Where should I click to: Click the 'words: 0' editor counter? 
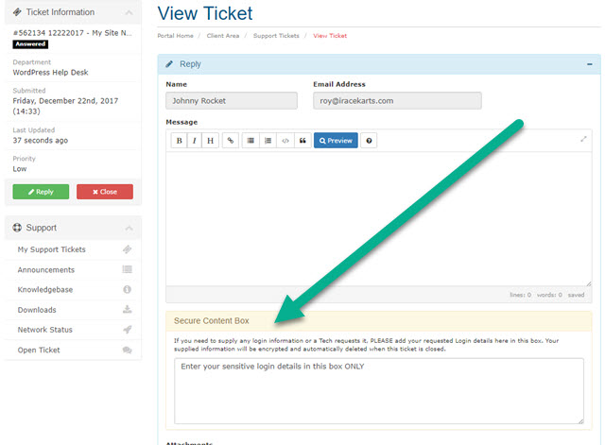(x=549, y=295)
